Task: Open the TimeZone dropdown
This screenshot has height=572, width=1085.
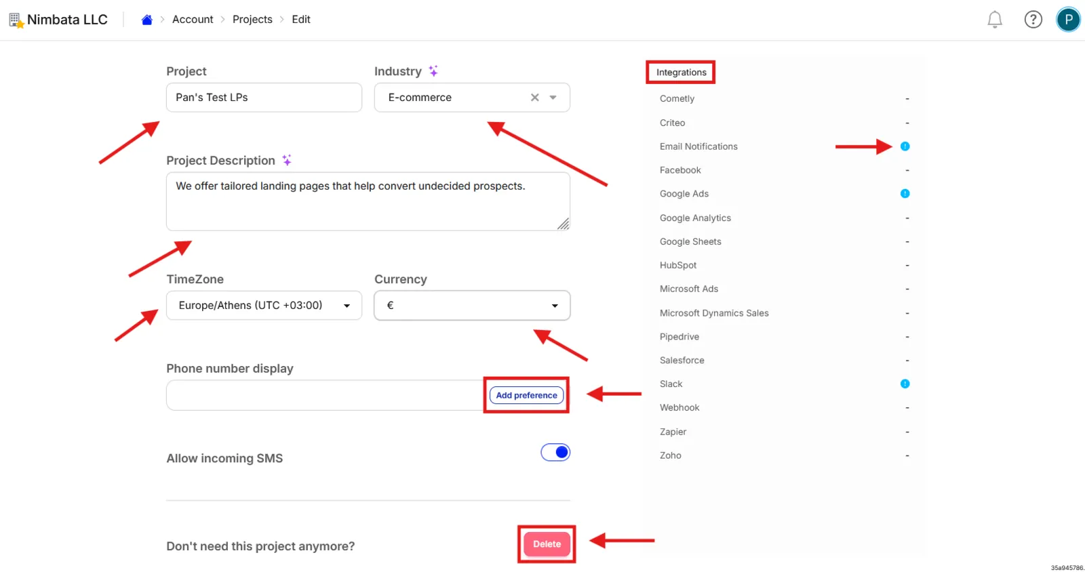Action: click(264, 306)
